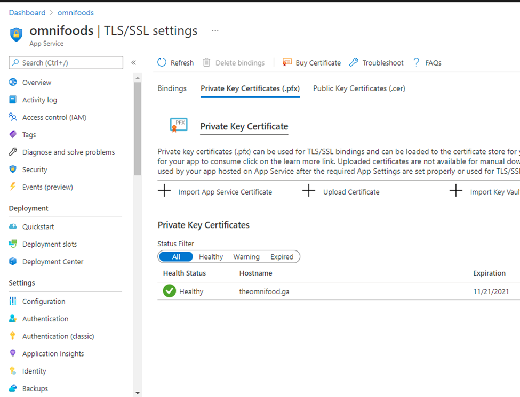Click the Private Key Certificate heading
Viewport: 520px width, 397px height.
tap(244, 127)
